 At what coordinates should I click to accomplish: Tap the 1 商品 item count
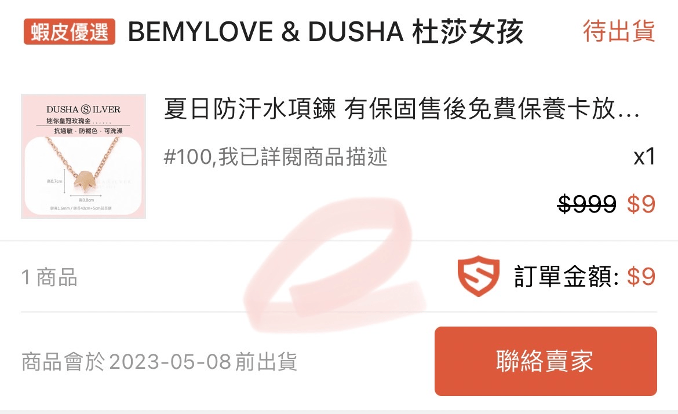49,277
